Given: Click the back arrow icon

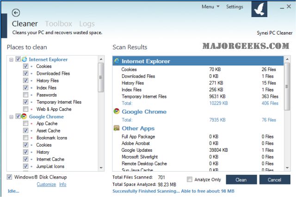Looking at the screenshot, I should coord(16,13).
